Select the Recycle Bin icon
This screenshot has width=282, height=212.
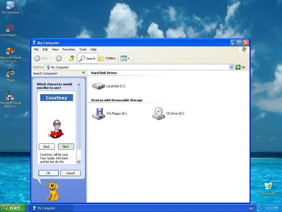(268, 188)
